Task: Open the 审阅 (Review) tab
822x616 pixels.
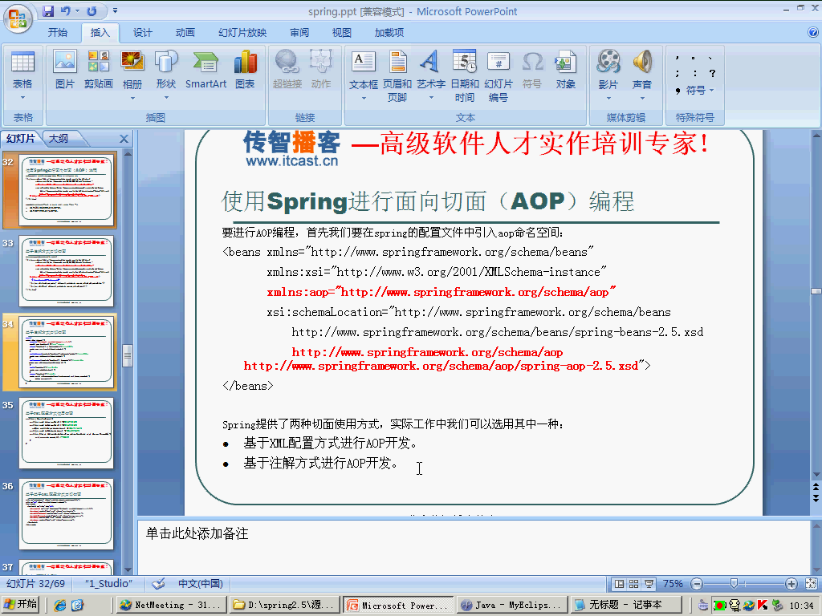Action: coord(299,32)
